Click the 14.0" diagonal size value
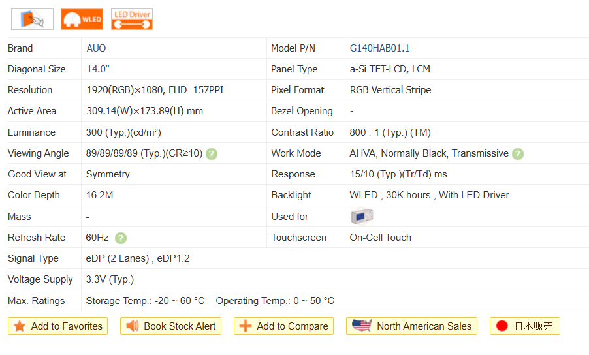 click(98, 69)
